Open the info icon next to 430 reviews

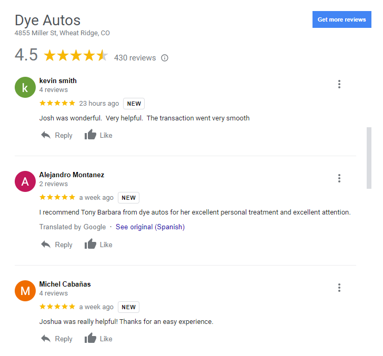165,58
